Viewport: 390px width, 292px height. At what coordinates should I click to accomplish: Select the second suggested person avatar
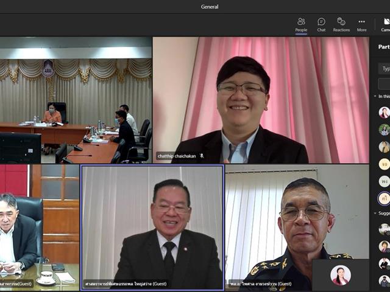coord(385,246)
